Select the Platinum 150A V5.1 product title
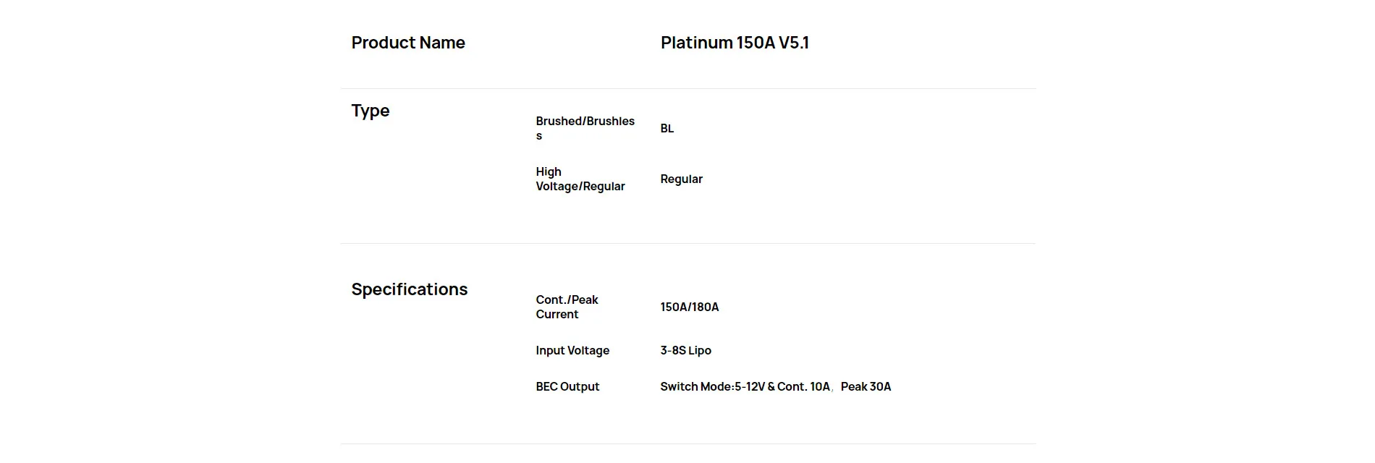Viewport: 1375px width, 463px height. coord(735,43)
